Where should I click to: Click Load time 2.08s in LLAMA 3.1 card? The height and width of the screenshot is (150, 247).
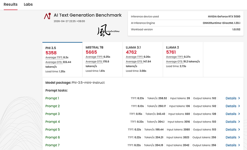point(136,71)
